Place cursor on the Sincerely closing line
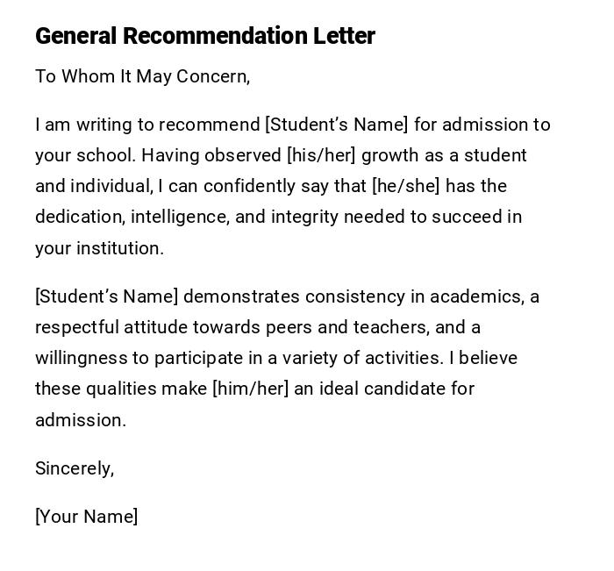This screenshot has height=571, width=614. pyautogui.click(x=75, y=468)
